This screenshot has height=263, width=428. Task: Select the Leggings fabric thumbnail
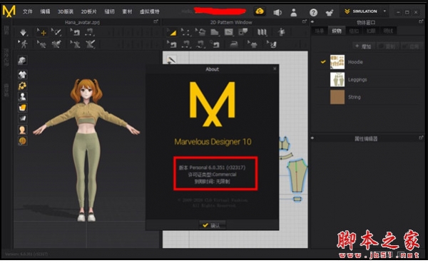337,80
